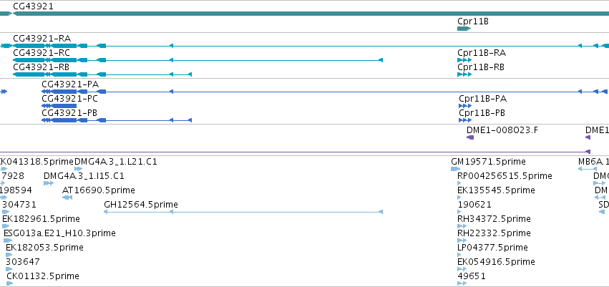The height and width of the screenshot is (287, 609).
Task: Click the DME1-008023.F feature label
Action: click(x=502, y=130)
